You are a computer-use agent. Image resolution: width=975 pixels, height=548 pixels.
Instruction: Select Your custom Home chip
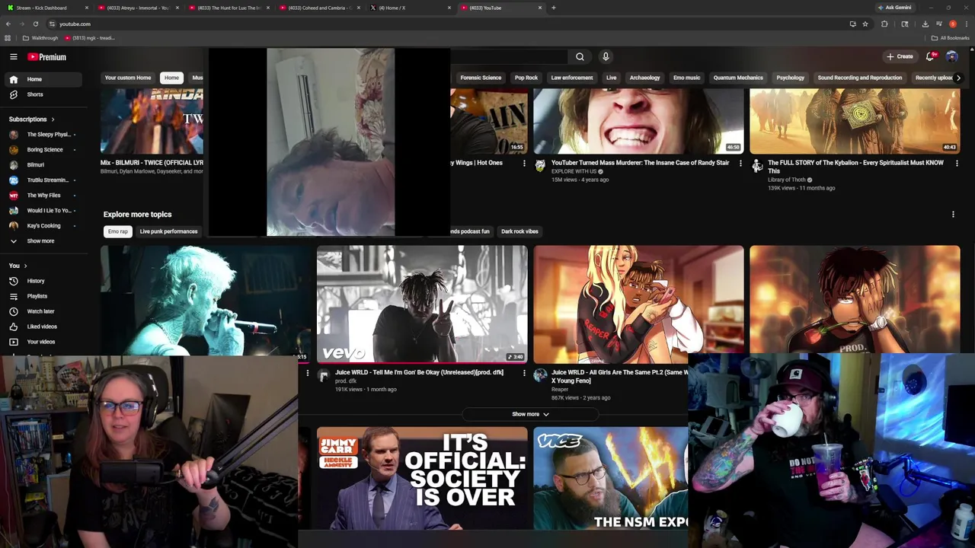(x=128, y=78)
